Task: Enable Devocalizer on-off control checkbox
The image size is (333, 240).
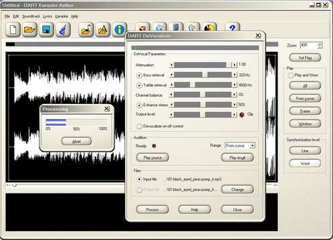Action: (x=139, y=126)
